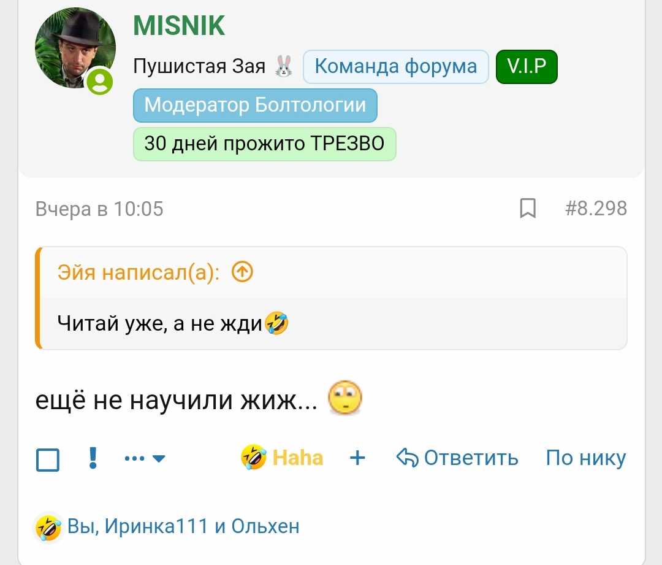Click the quote jump-up arrow icon
This screenshot has width=662, height=565.
[x=243, y=272]
